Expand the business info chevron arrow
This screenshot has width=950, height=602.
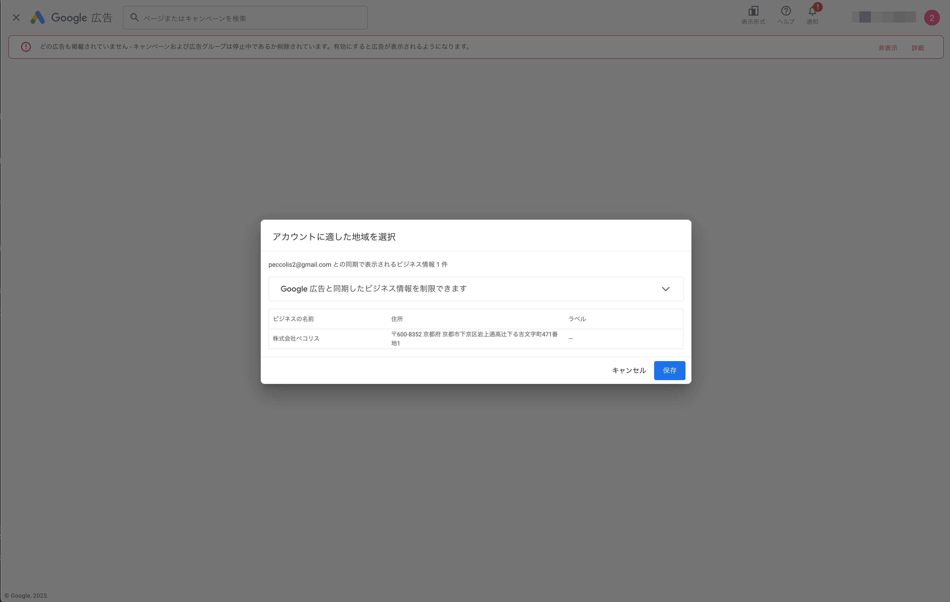[666, 289]
